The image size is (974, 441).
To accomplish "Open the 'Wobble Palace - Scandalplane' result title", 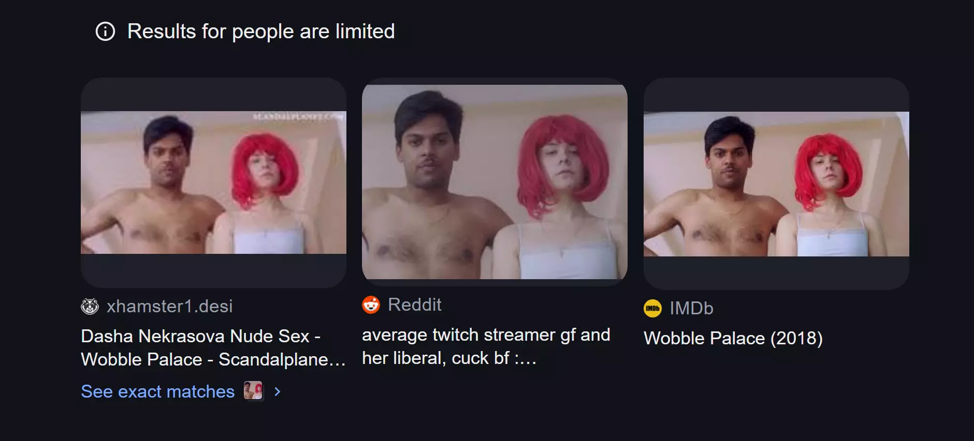I will (213, 348).
